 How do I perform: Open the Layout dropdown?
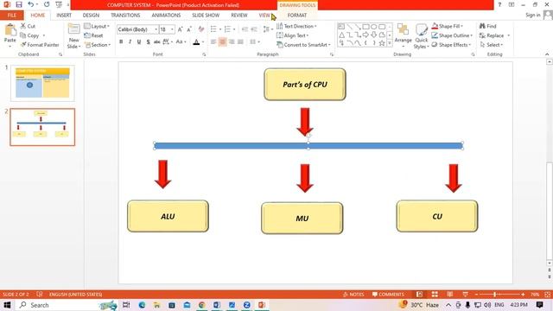tap(97, 27)
